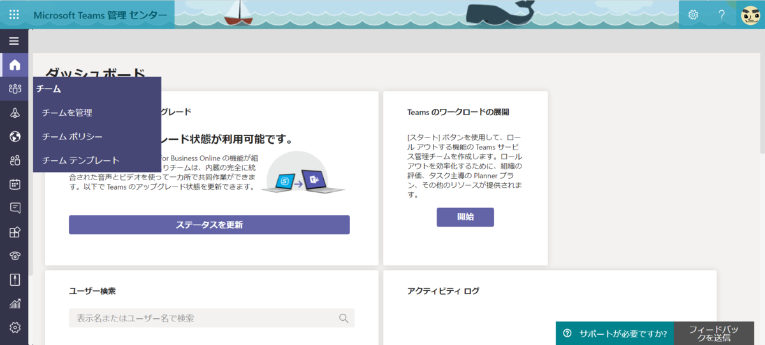Click the ユーザー検索 heading
Screen dimensions: 765x345
(x=92, y=291)
